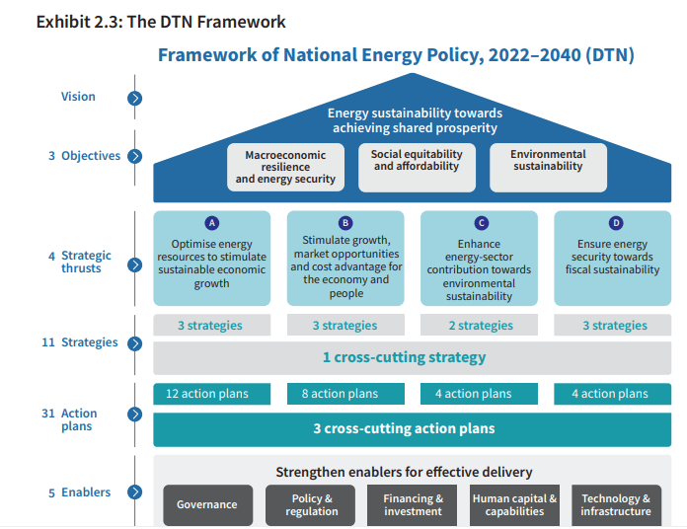Click the '1 cross-cutting strategy' bar

click(x=412, y=358)
